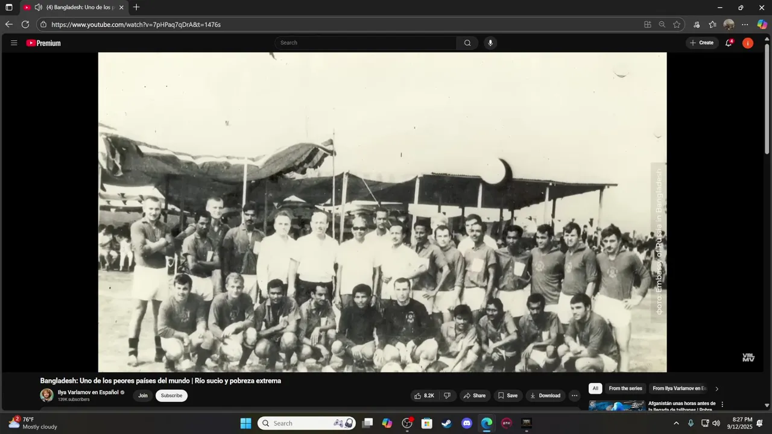Open Discord from taskbar

(467, 423)
